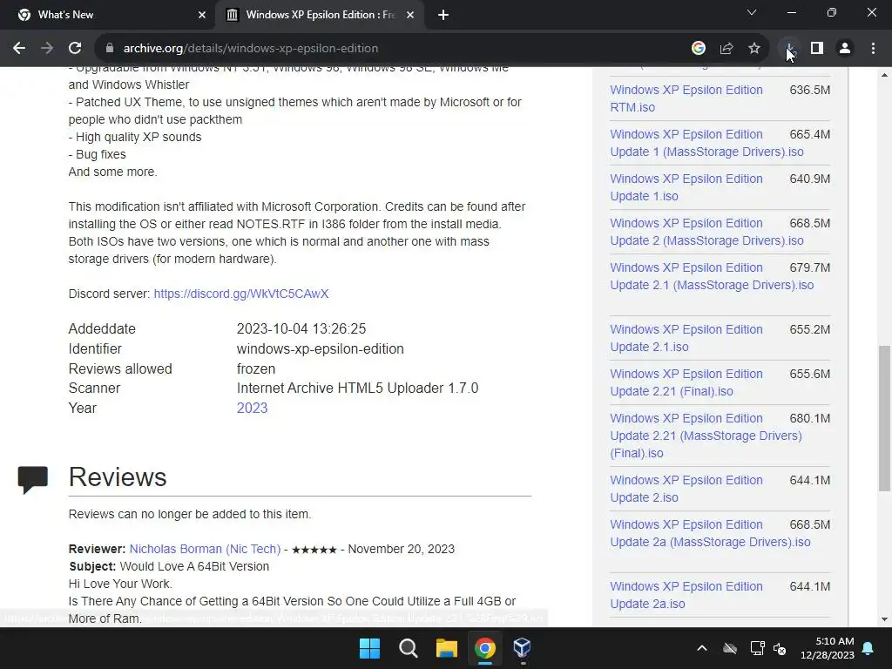Click the address bar URL
Screen dimensions: 892x669
(251, 49)
